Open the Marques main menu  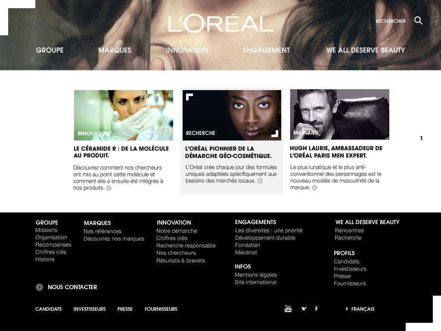click(115, 50)
